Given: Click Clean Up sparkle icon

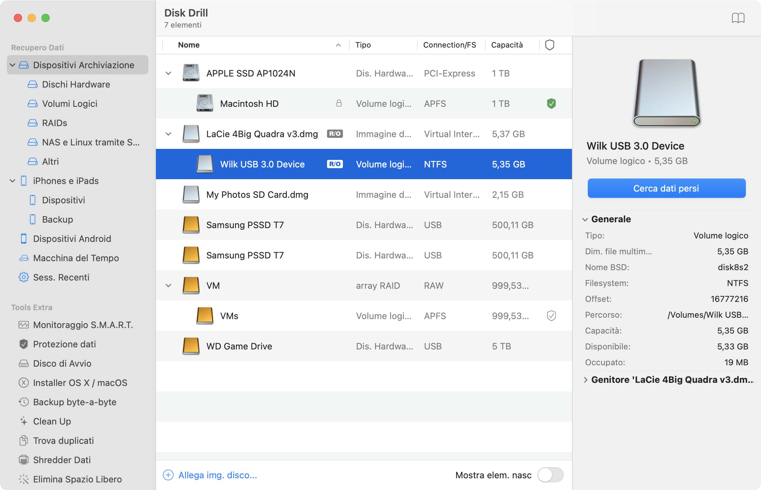Looking at the screenshot, I should (23, 421).
